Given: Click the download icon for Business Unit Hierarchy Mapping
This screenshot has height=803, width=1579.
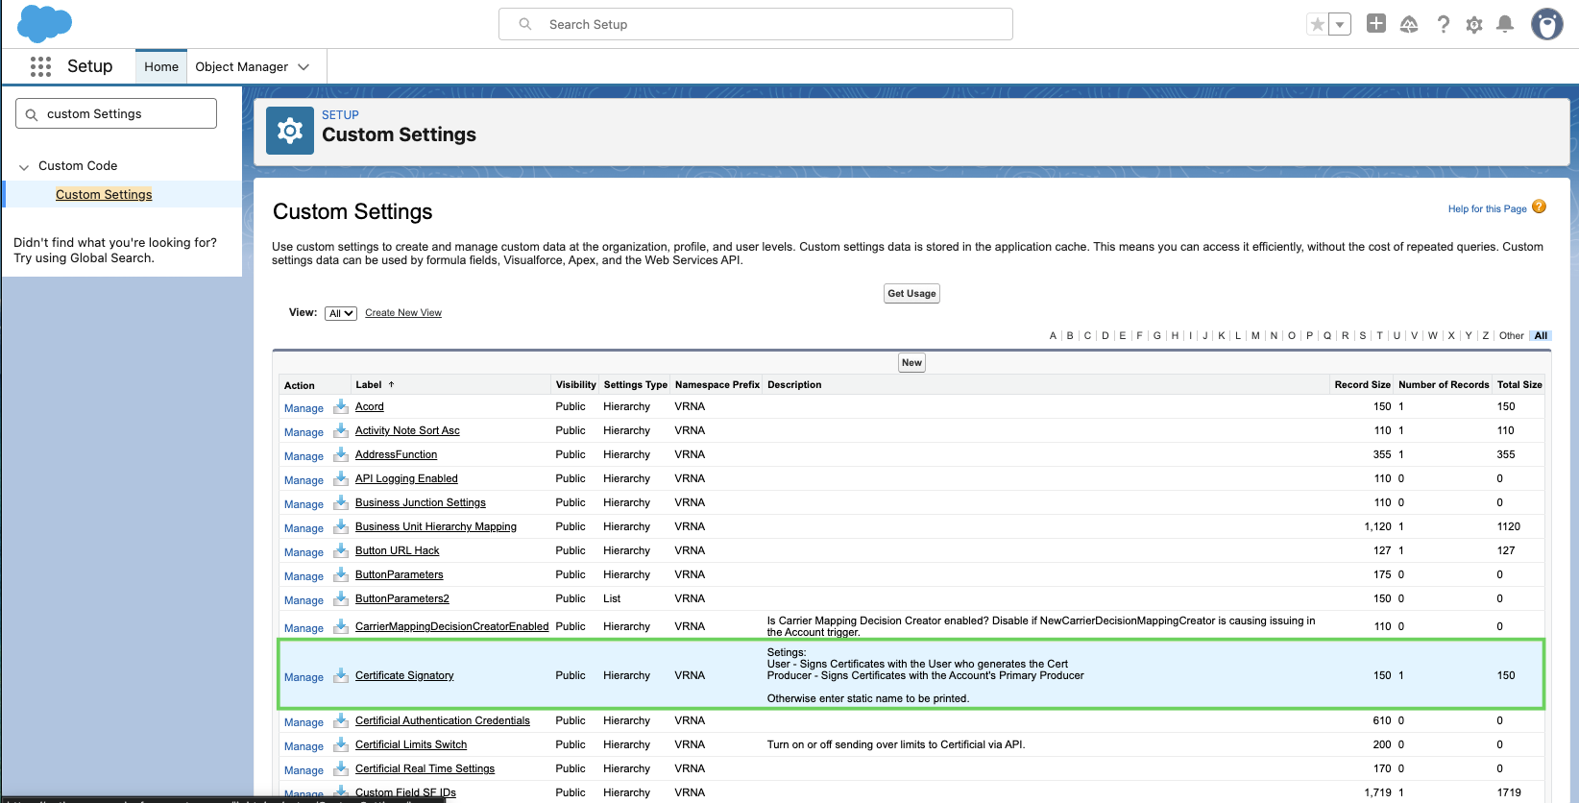Looking at the screenshot, I should (341, 526).
